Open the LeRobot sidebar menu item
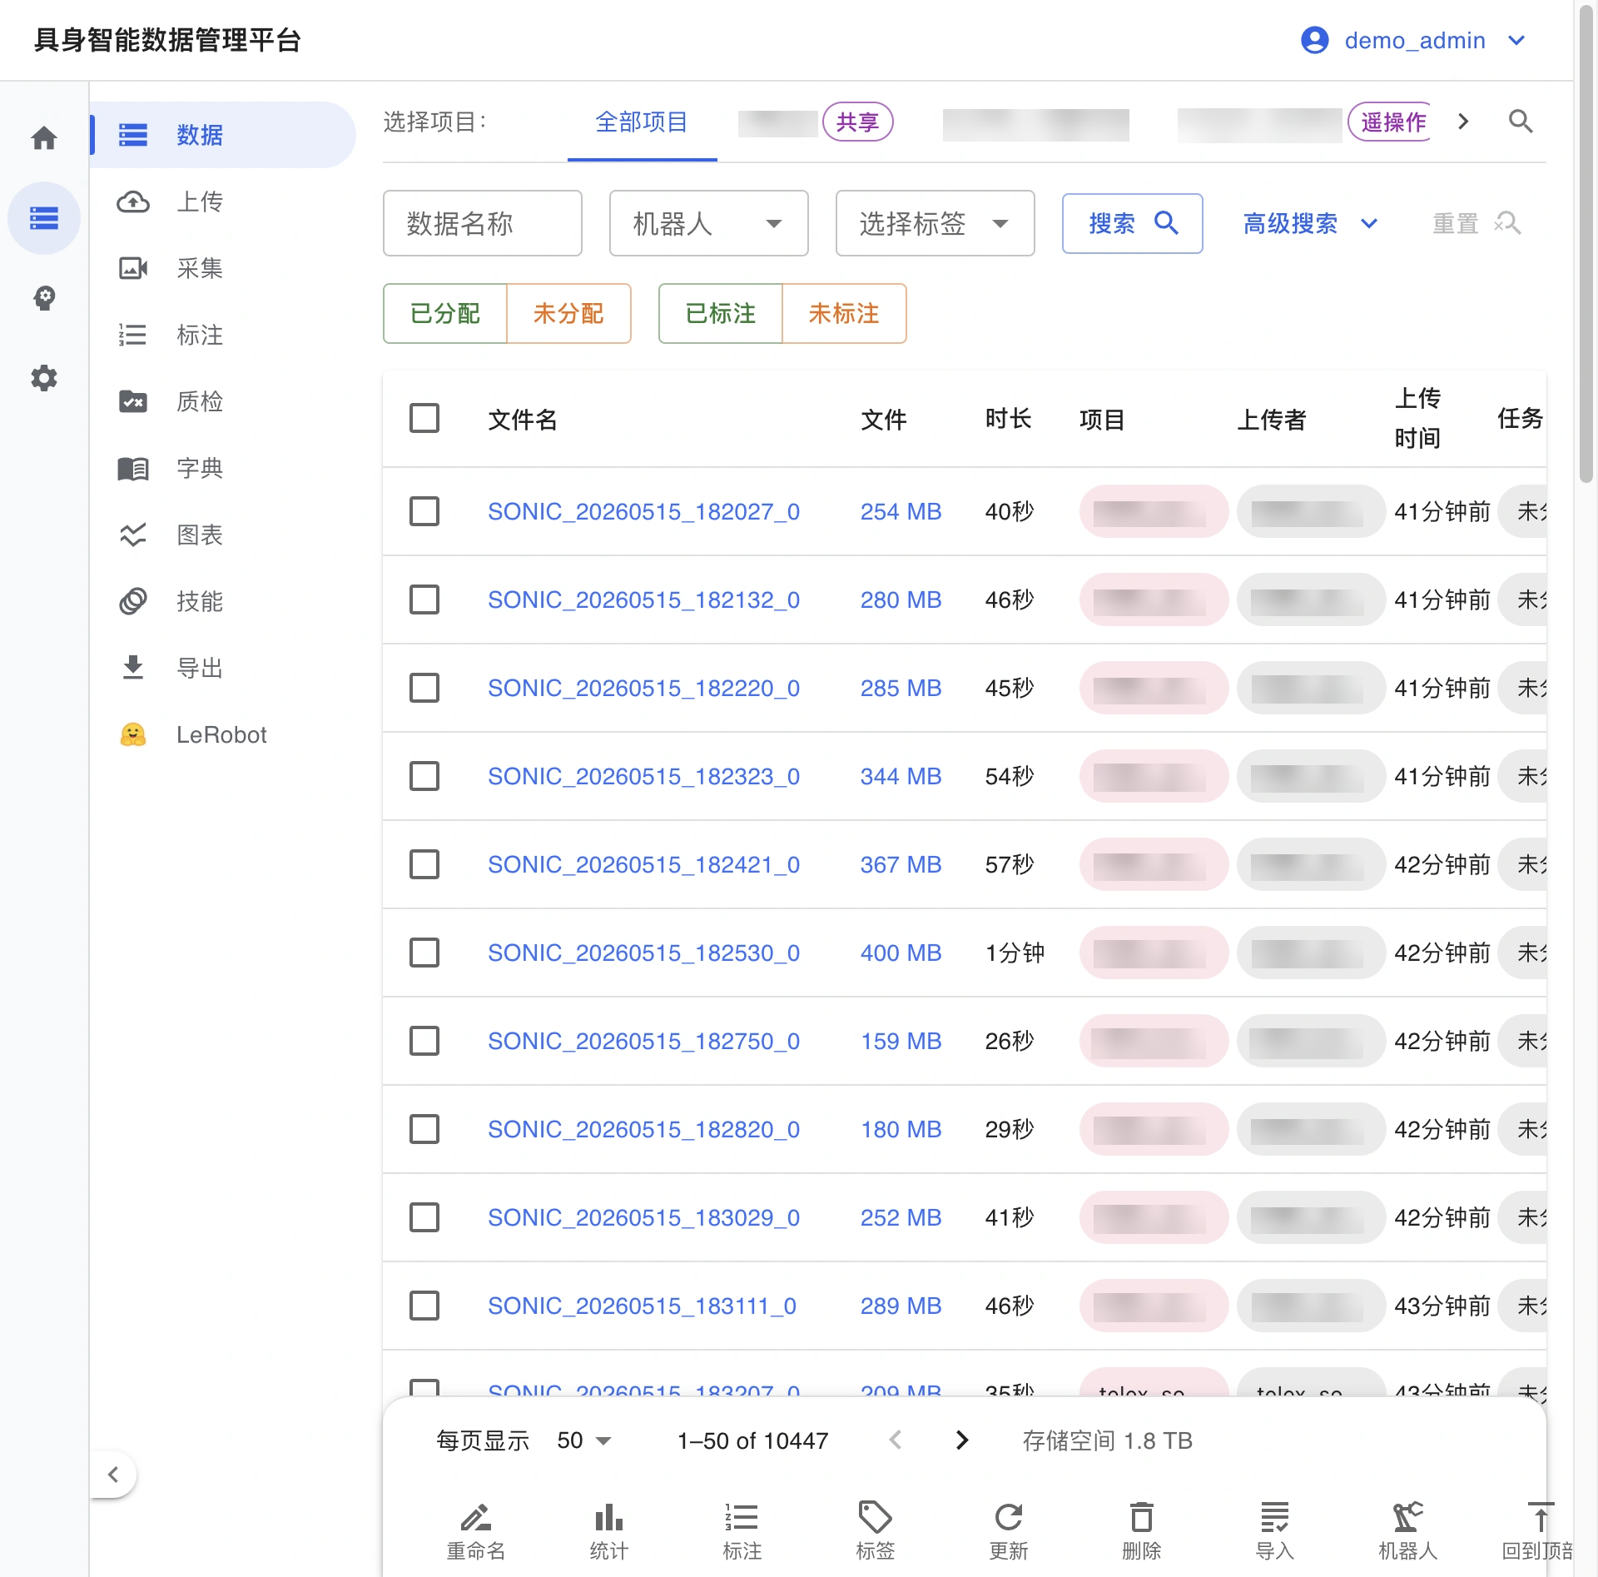The image size is (1598, 1577). 223,734
